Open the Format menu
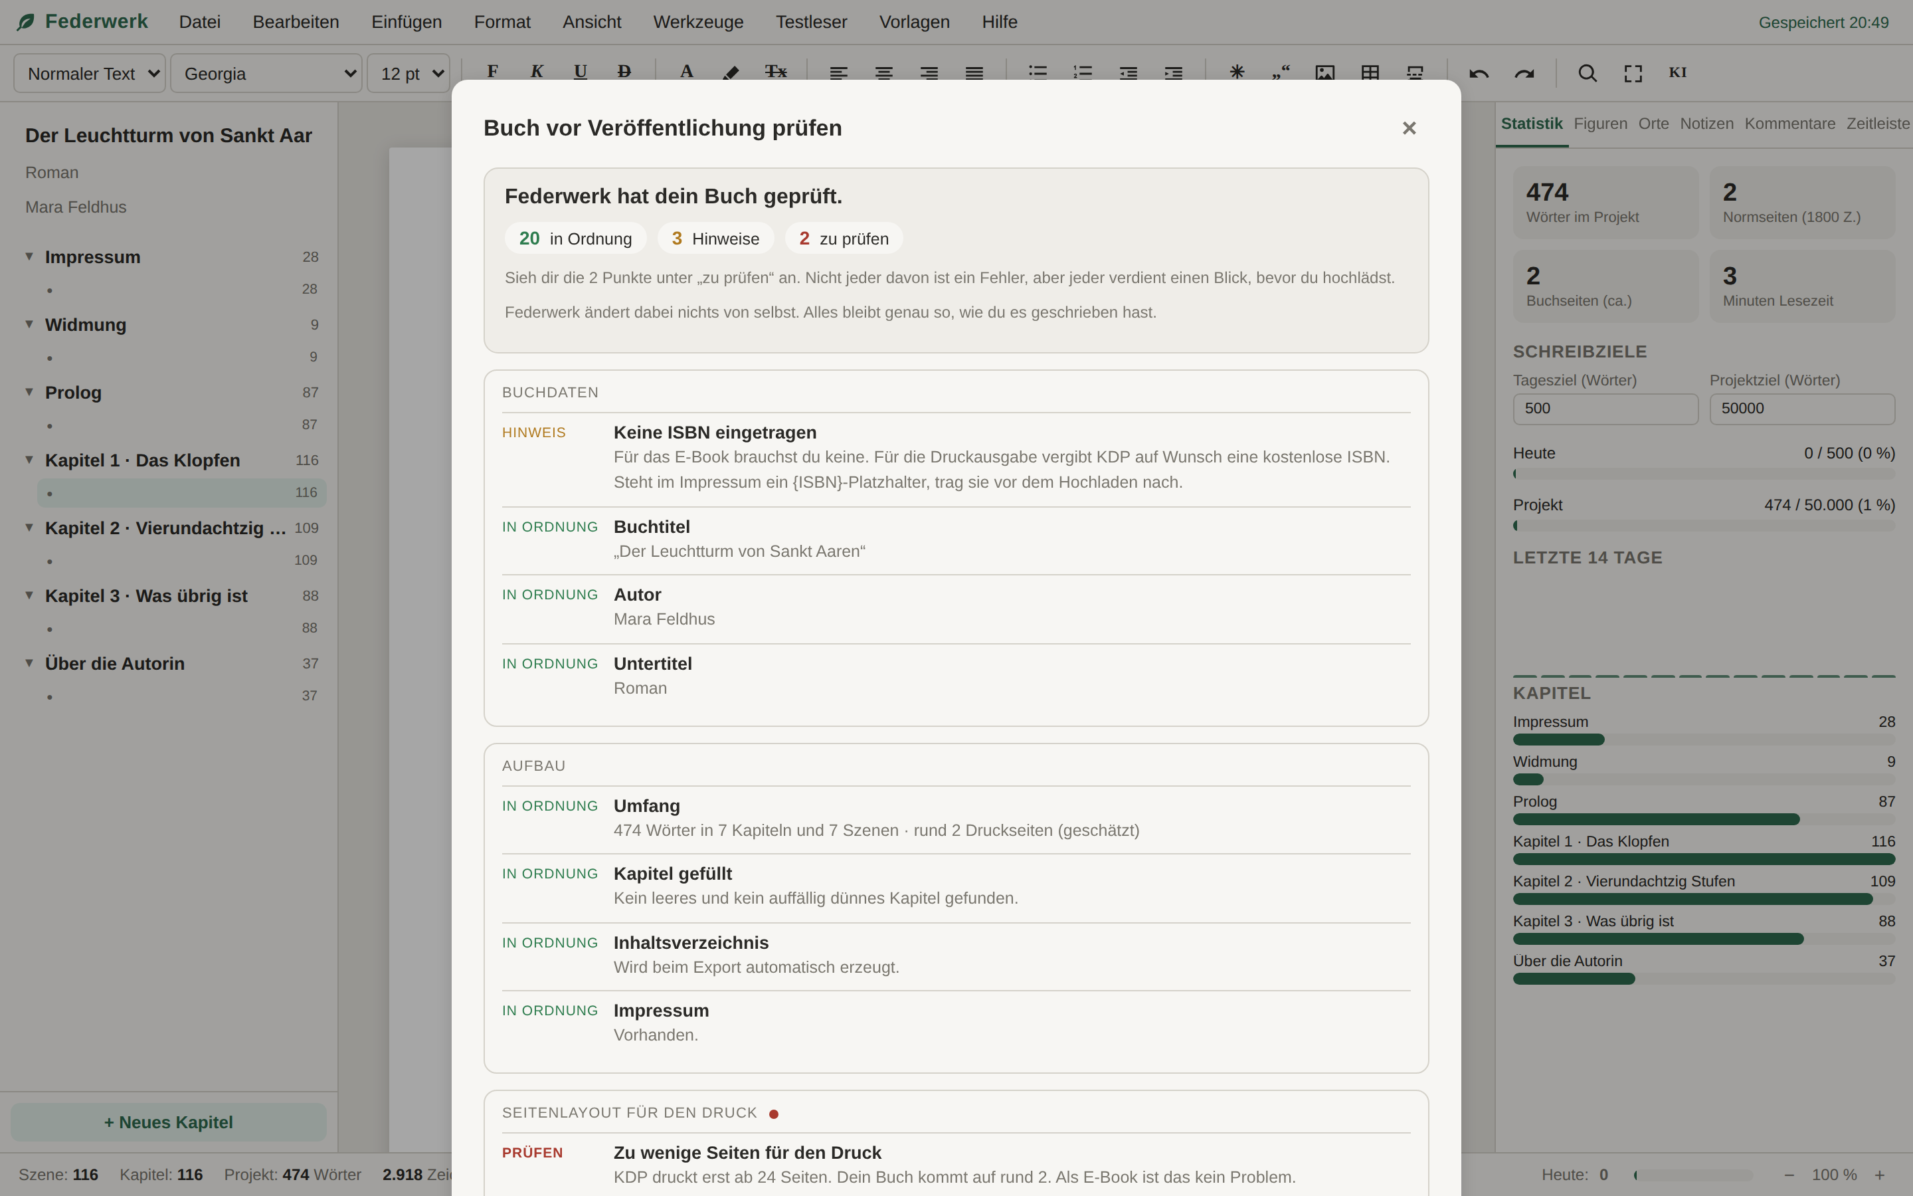The height and width of the screenshot is (1196, 1913). (502, 22)
